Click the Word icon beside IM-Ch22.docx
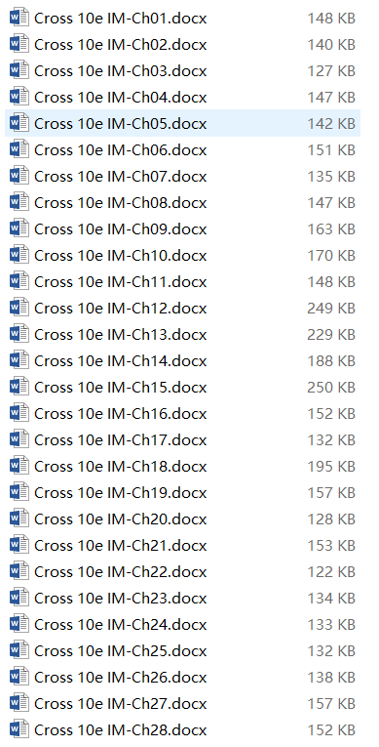The image size is (379, 747). [x=19, y=571]
